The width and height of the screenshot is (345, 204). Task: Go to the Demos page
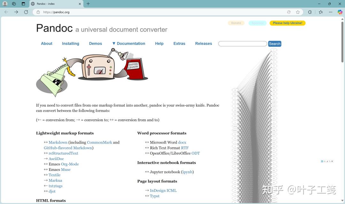pos(96,43)
